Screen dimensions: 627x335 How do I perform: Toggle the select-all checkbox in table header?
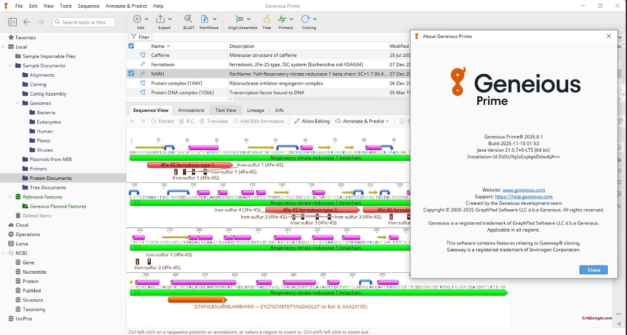click(132, 46)
